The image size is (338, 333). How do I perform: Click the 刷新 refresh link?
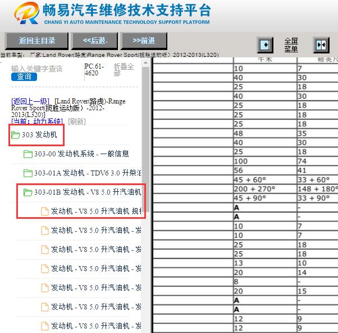[77, 121]
